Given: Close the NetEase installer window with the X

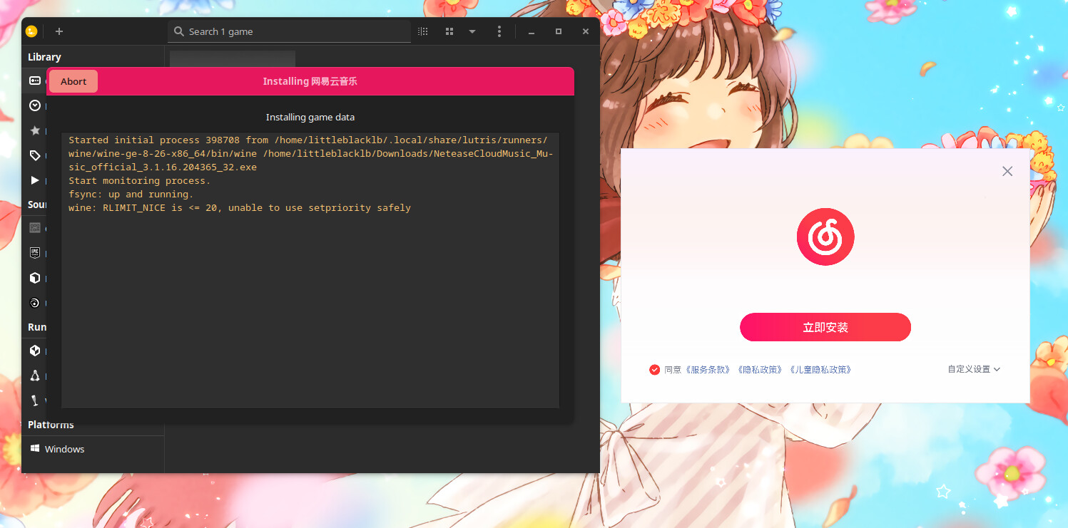Looking at the screenshot, I should pyautogui.click(x=1007, y=171).
